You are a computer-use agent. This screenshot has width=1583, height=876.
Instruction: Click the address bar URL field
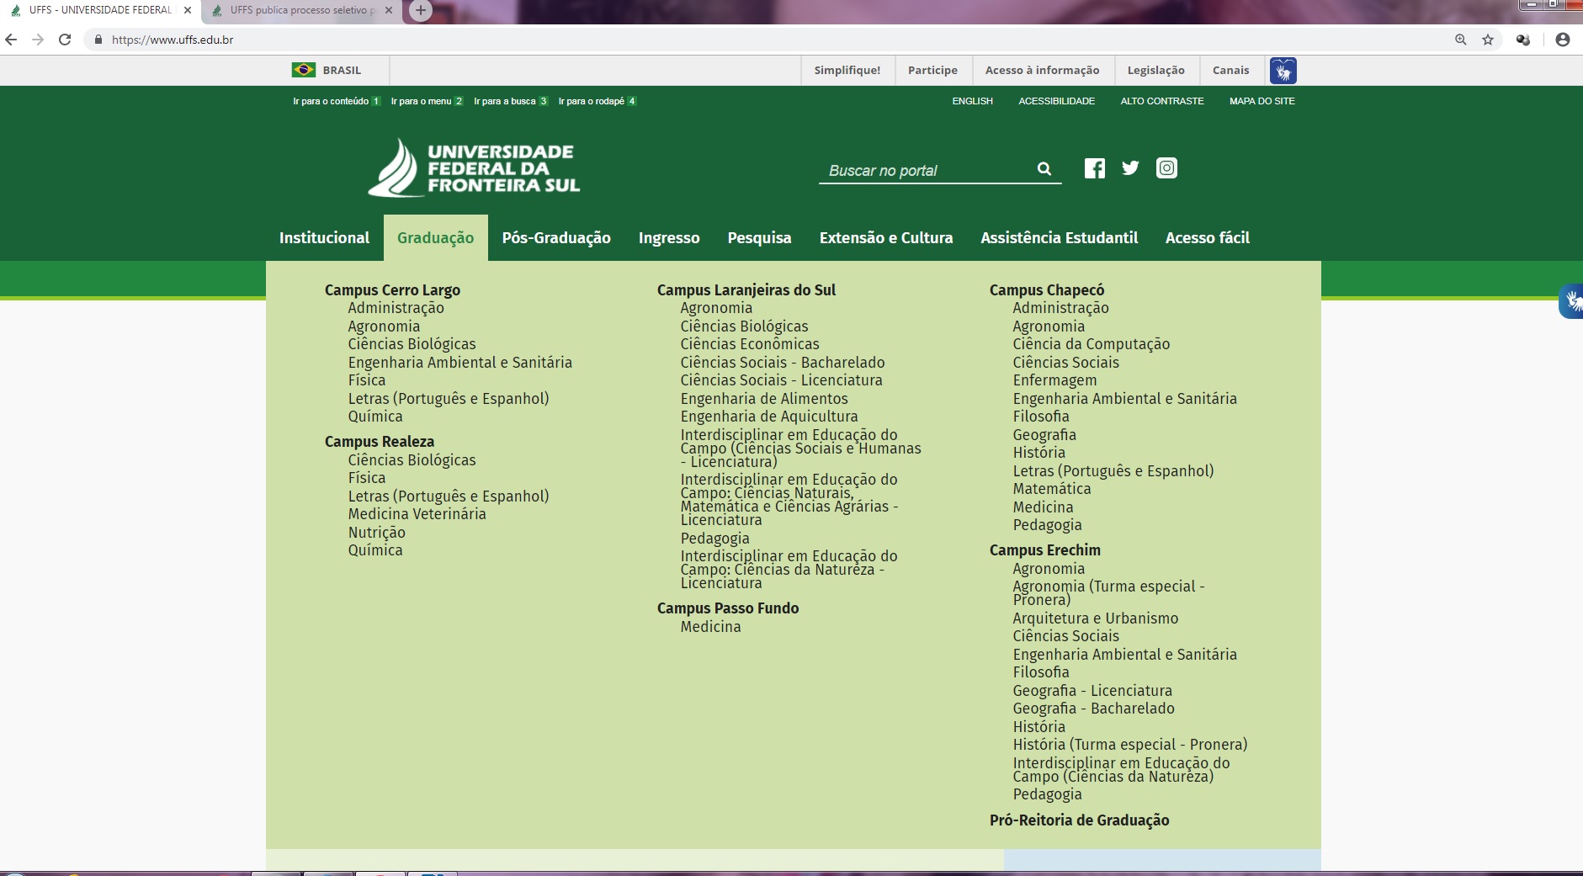757,40
